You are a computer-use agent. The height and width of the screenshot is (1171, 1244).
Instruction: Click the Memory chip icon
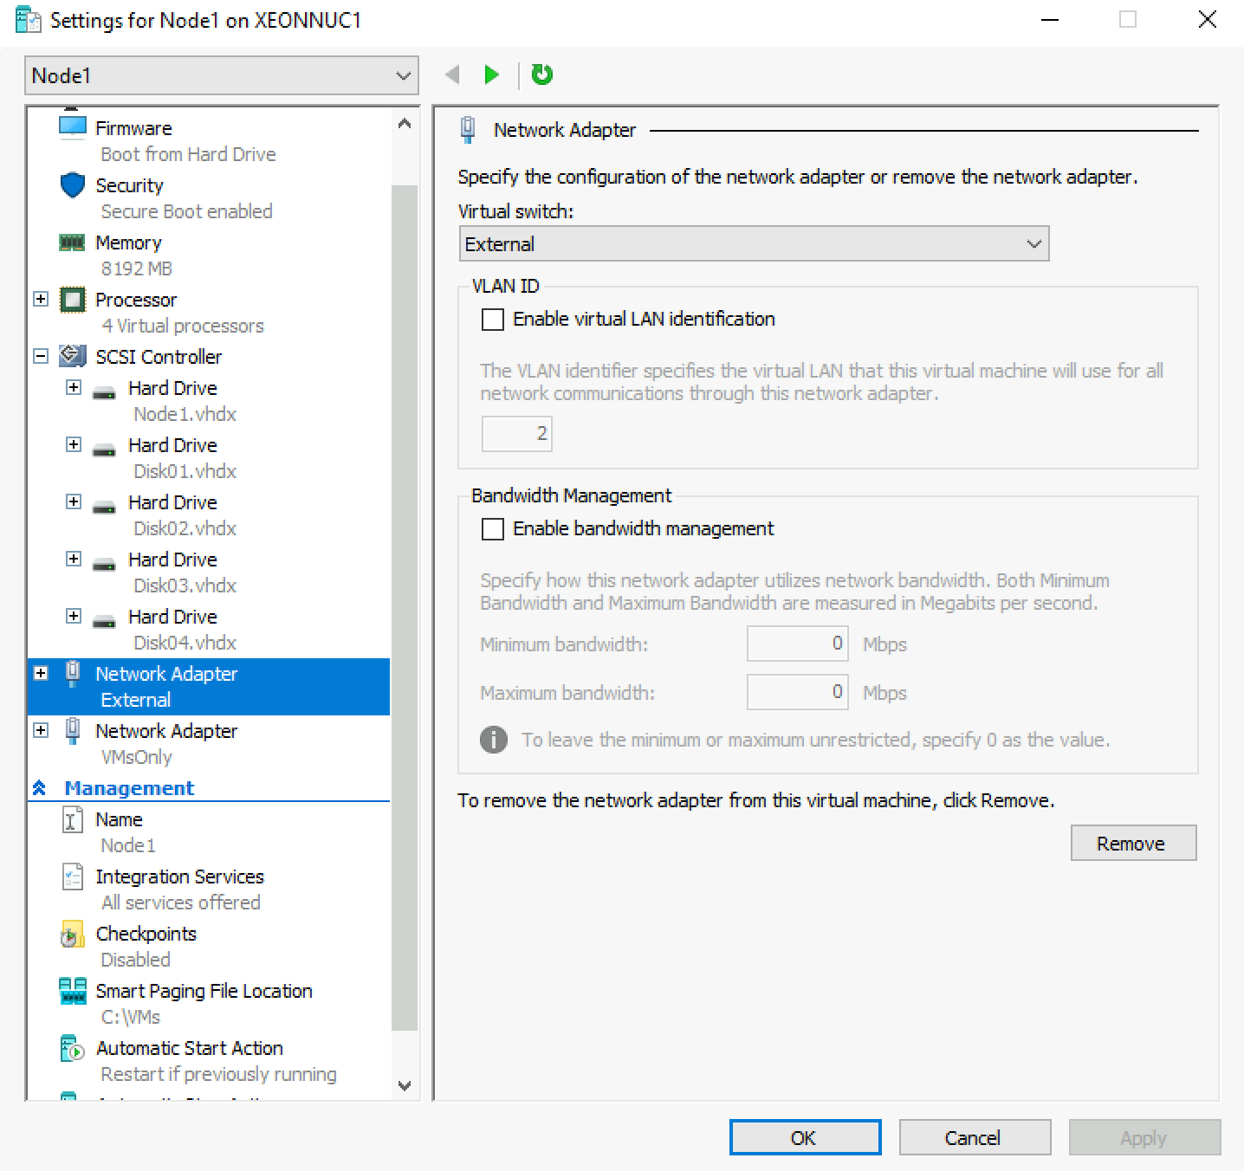72,242
